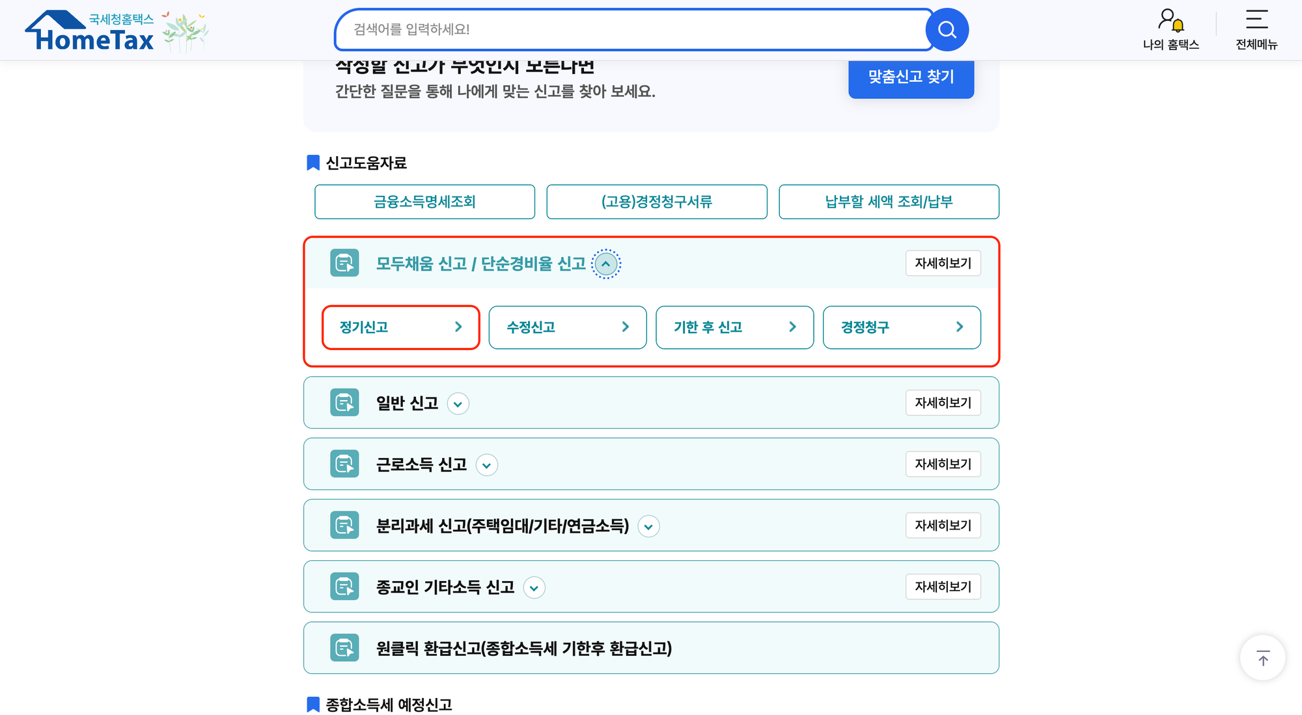1302x715 pixels.
Task: Expand 종교인 기타소득 신고 chevron
Action: 534,588
